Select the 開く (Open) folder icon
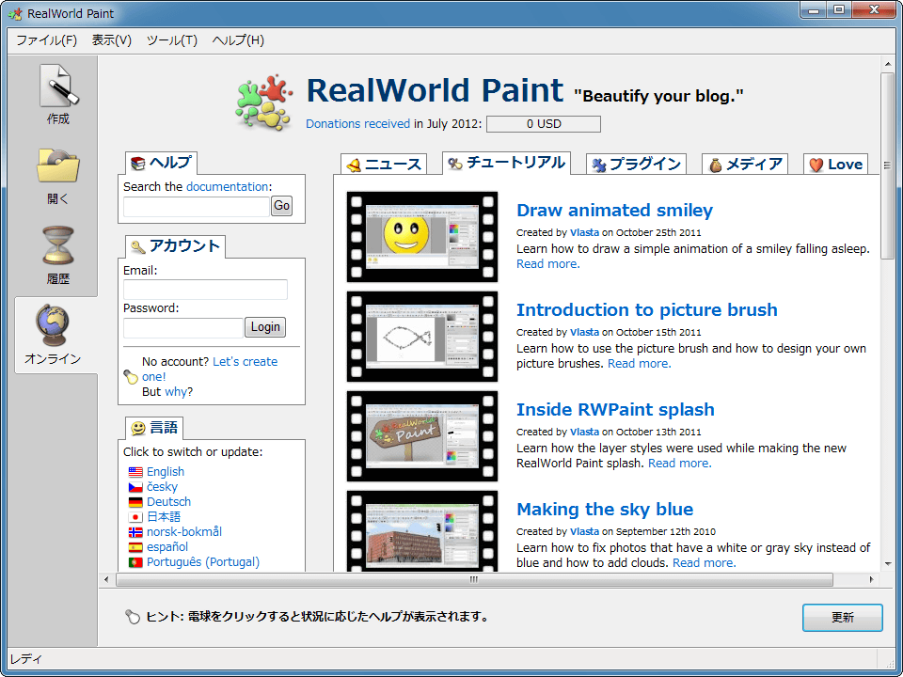903x677 pixels. coord(57,165)
